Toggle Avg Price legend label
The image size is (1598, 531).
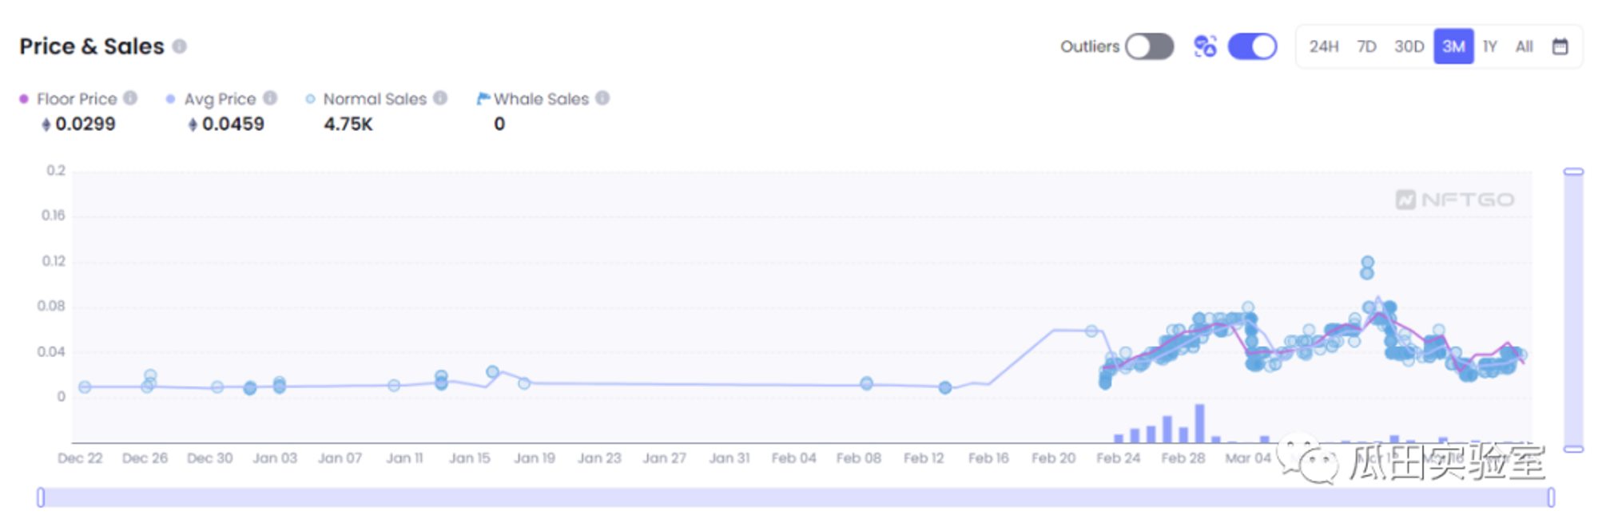[220, 99]
